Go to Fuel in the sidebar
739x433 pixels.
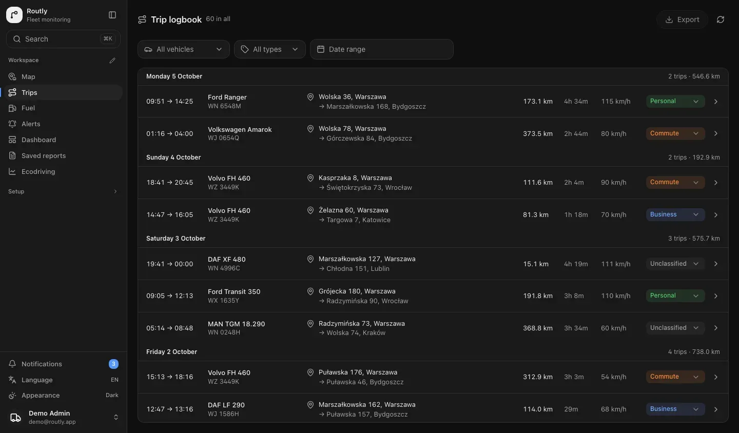coord(64,108)
